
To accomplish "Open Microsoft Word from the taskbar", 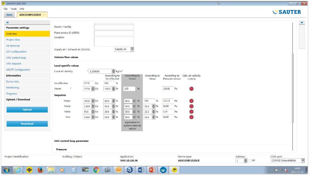I will [x=141, y=170].
